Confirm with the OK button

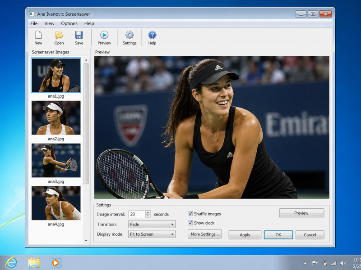(x=278, y=235)
